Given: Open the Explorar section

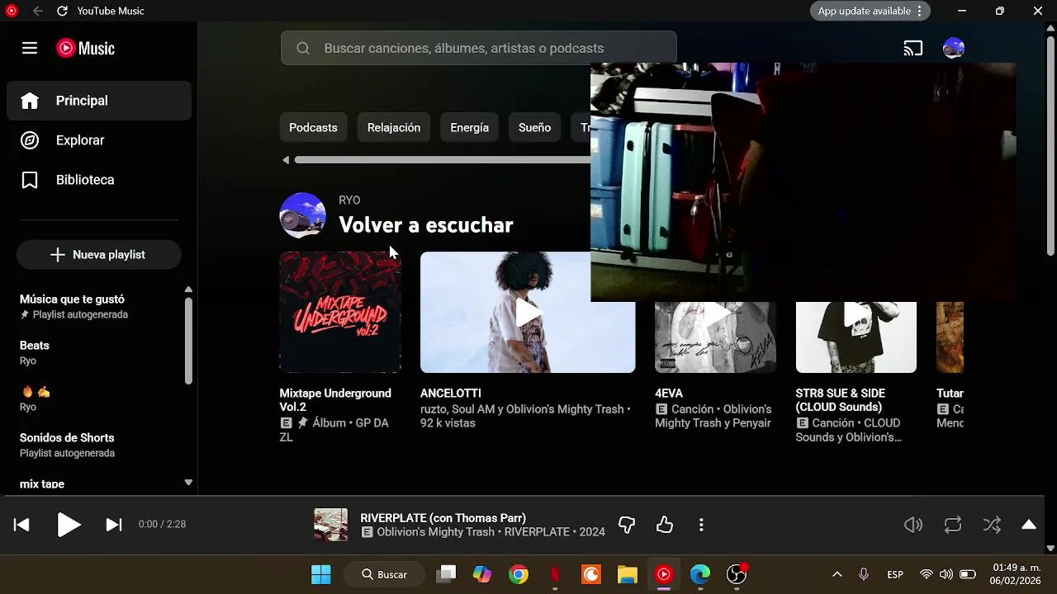Looking at the screenshot, I should [x=99, y=140].
